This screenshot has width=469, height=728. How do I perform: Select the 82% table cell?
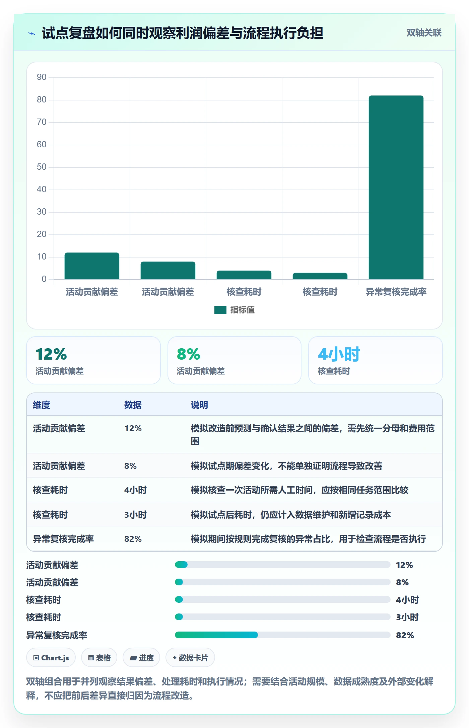(x=133, y=539)
